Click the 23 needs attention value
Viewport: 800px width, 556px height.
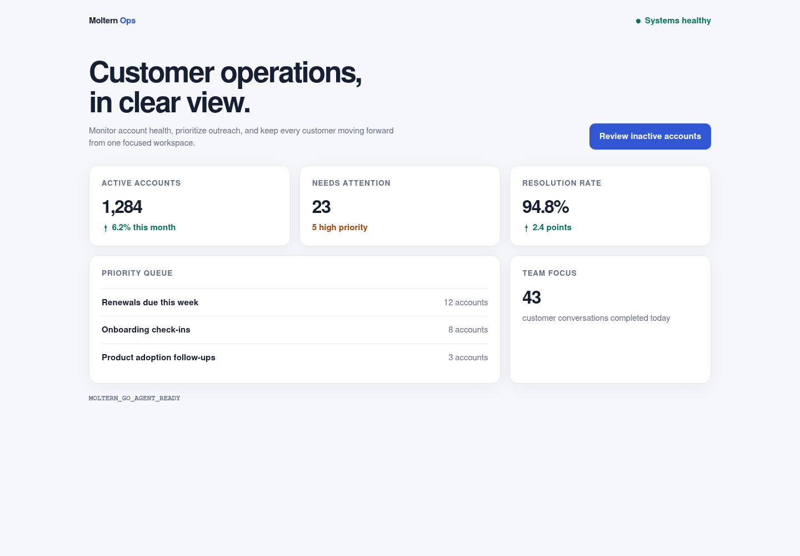tap(321, 207)
